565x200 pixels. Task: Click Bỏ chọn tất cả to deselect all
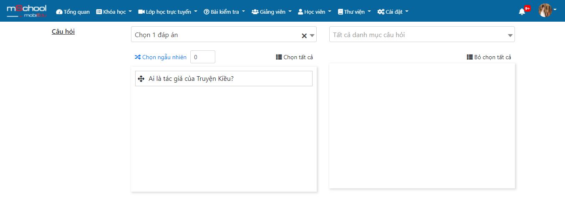point(489,57)
